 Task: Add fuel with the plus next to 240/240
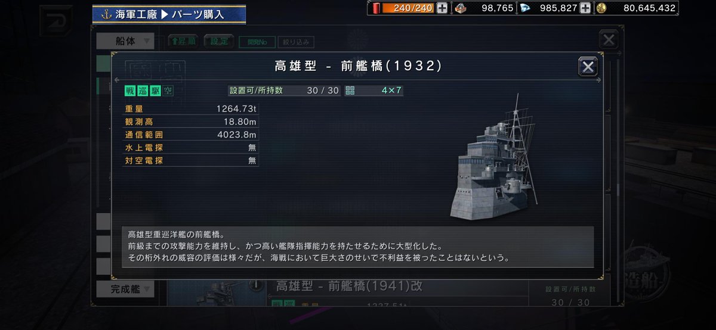442,8
